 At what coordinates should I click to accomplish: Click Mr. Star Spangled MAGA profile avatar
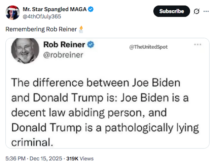pos(12,13)
